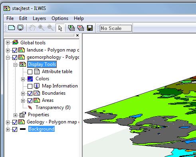Screen dimensions: 196x157
Task: Select the Global tools label
Action: coord(33,43)
